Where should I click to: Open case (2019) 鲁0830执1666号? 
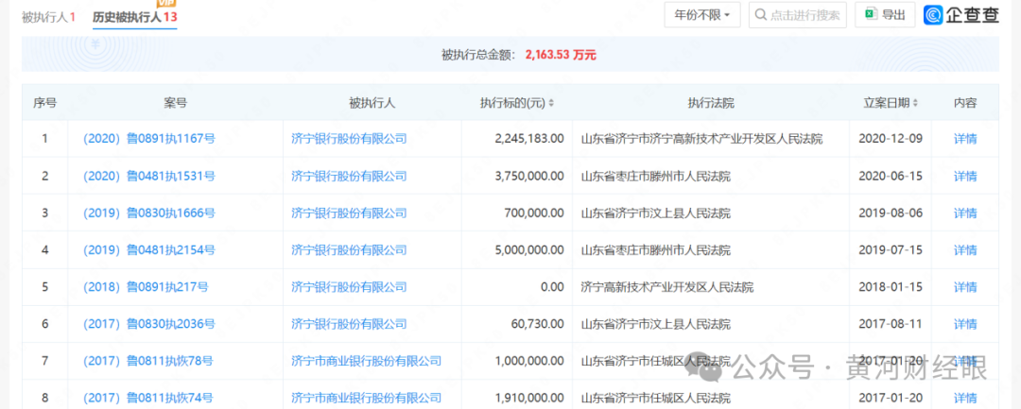tap(149, 213)
